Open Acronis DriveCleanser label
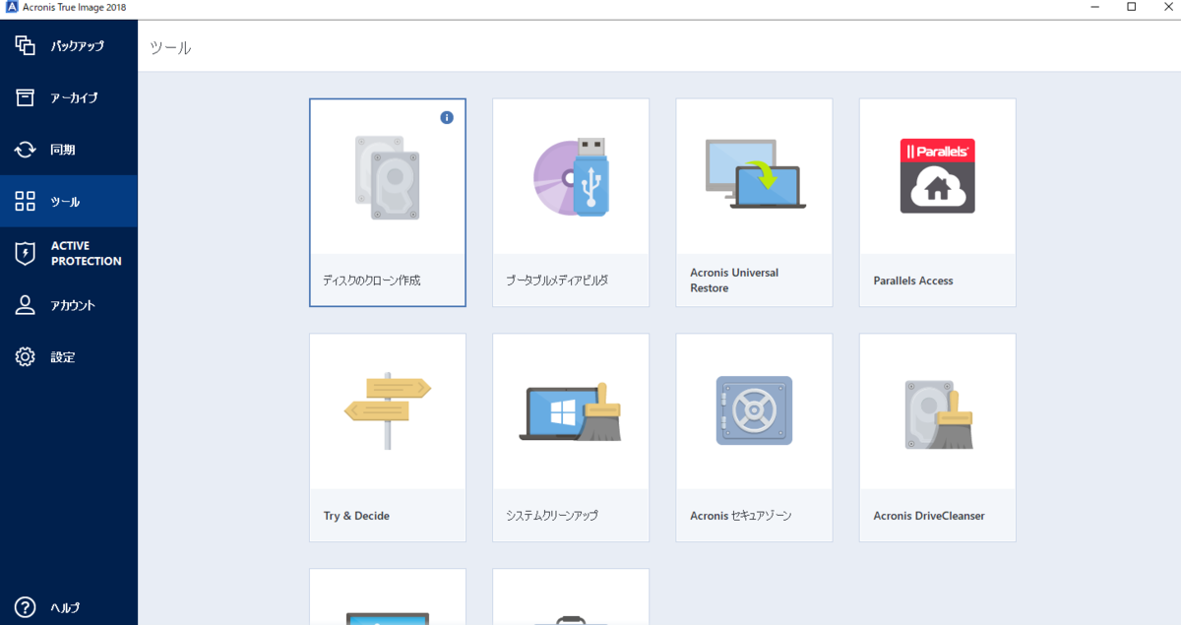Image resolution: width=1181 pixels, height=625 pixels. [929, 516]
